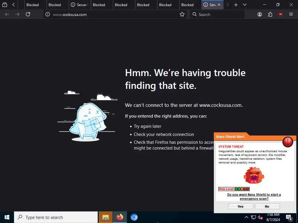Open the Firefox account menu
The image size is (298, 223).
click(x=260, y=15)
